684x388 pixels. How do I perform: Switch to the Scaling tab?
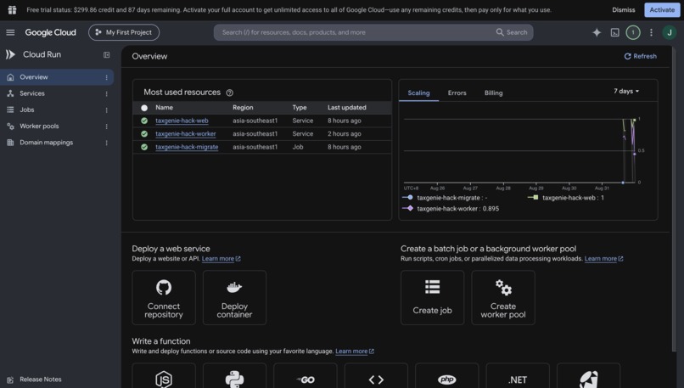point(418,93)
